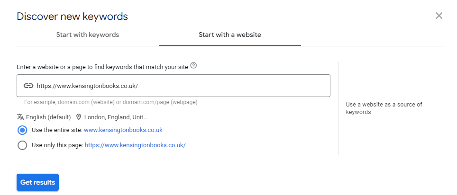
Task: Open www.kensingtonbooks.co.uk entire site link
Action: [123, 130]
